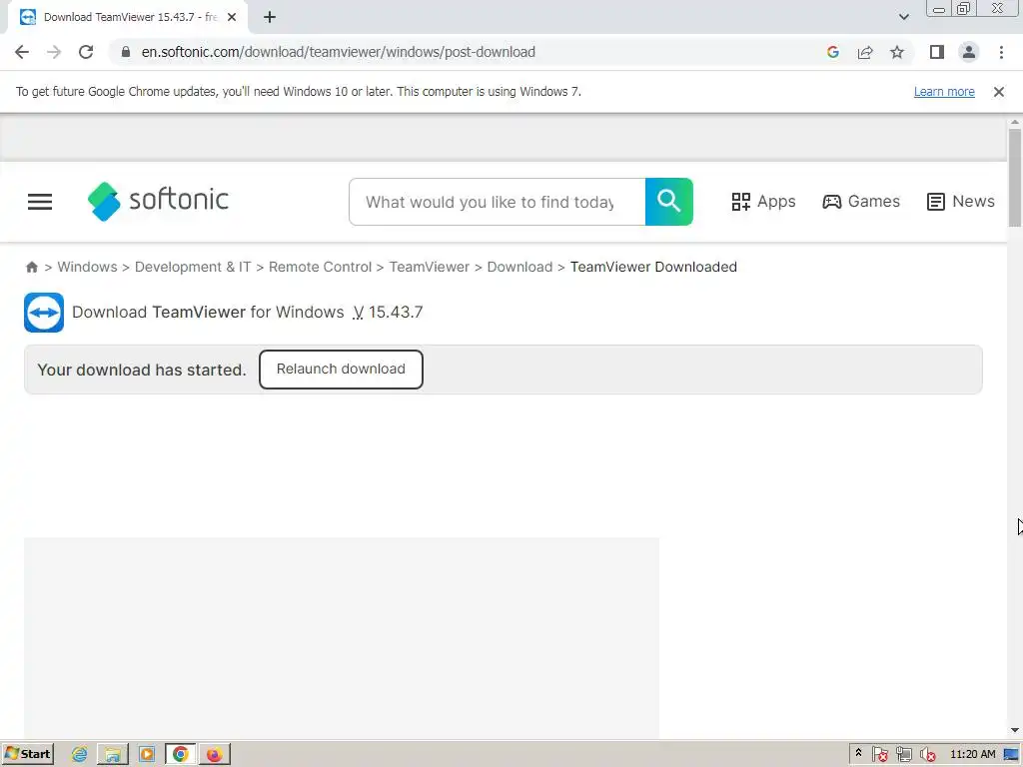The image size is (1023, 767).
Task: Launch Firefox from taskbar
Action: tap(214, 755)
